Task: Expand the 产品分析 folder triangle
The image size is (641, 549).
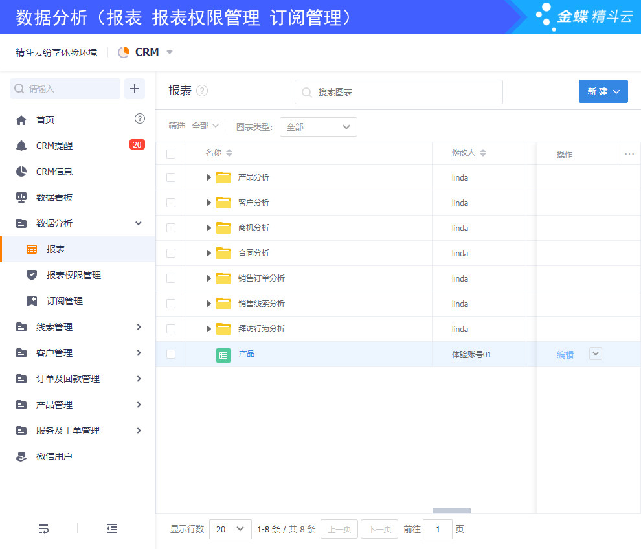Action: [x=208, y=177]
